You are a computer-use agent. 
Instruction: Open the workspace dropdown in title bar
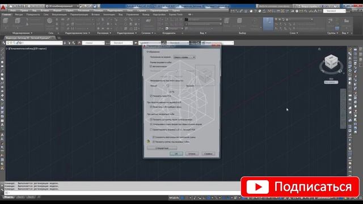pos(62,6)
